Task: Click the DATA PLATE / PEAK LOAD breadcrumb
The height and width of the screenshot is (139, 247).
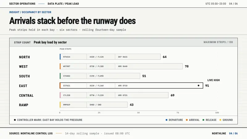Action: [x=63, y=4]
